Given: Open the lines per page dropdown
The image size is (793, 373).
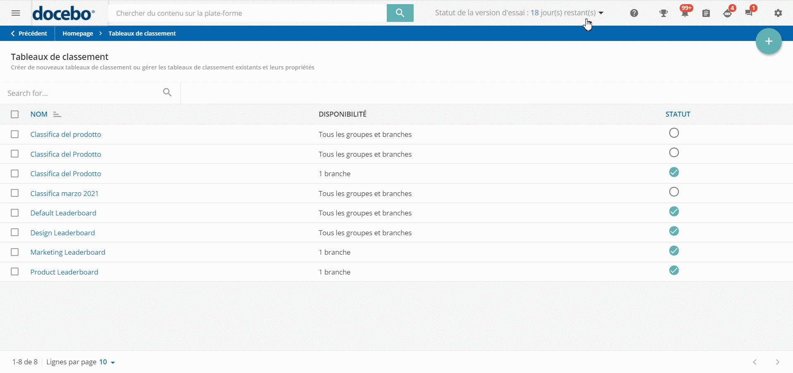Looking at the screenshot, I should tap(107, 362).
